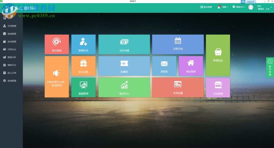Restore down the application window
This screenshot has width=274, height=148.
click(x=269, y=1)
